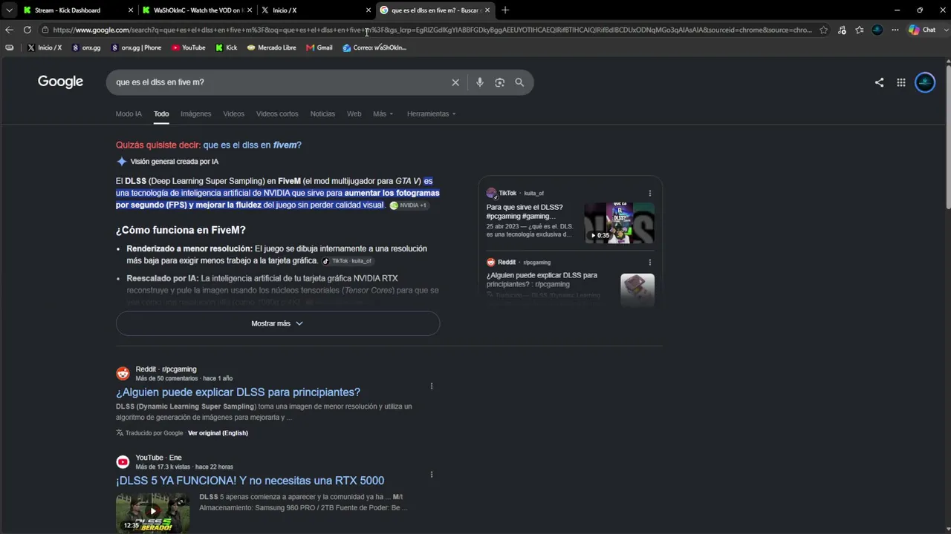Close the Inicio / X tab
The width and height of the screenshot is (951, 534).
click(369, 10)
